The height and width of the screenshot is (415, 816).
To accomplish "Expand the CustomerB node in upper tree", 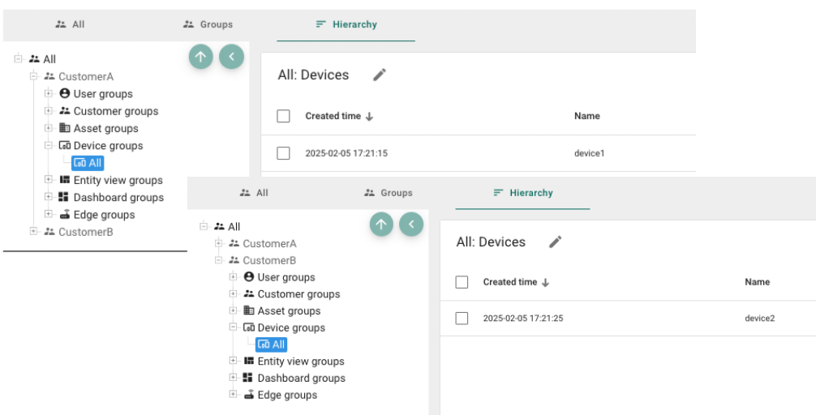I will coord(33,232).
